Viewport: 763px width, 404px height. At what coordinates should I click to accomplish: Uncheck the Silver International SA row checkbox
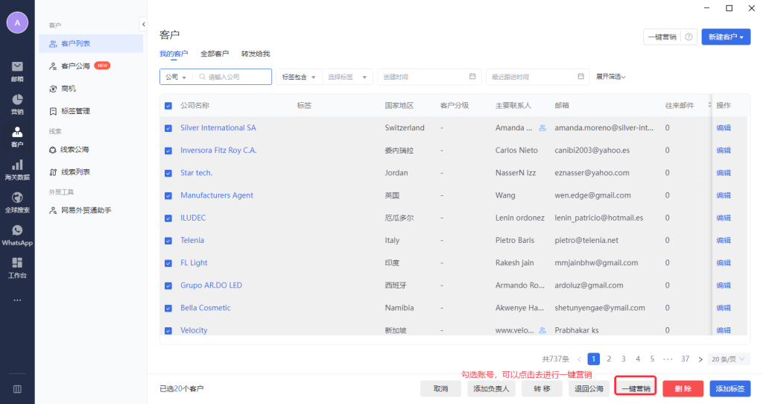coord(168,128)
